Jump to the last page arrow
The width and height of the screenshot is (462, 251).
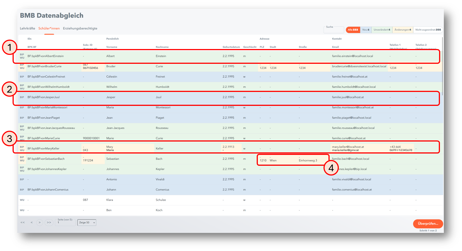(x=49, y=223)
